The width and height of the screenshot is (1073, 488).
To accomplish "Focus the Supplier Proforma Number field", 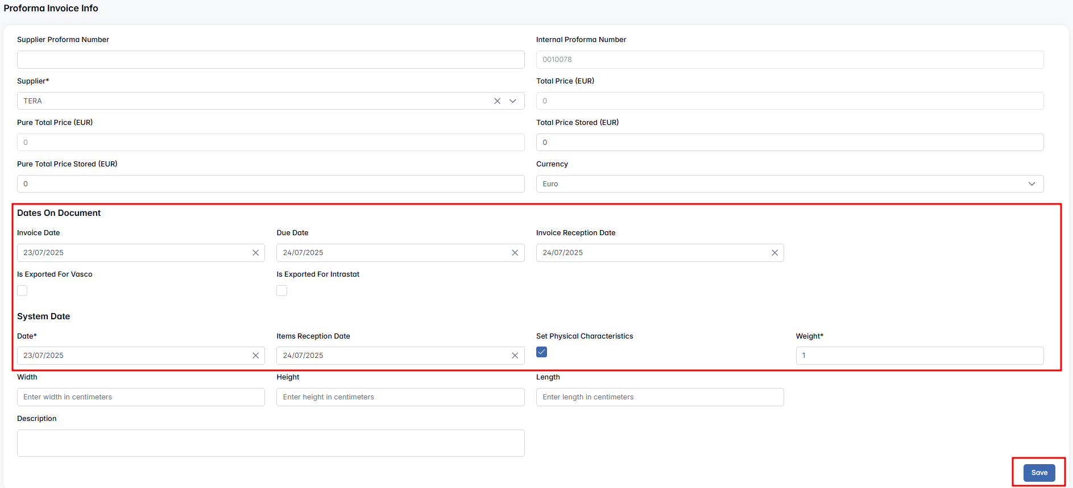I will 271,60.
